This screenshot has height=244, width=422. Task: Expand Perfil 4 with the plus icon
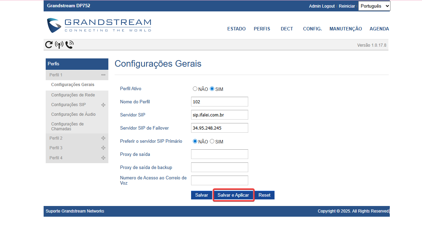tap(103, 158)
